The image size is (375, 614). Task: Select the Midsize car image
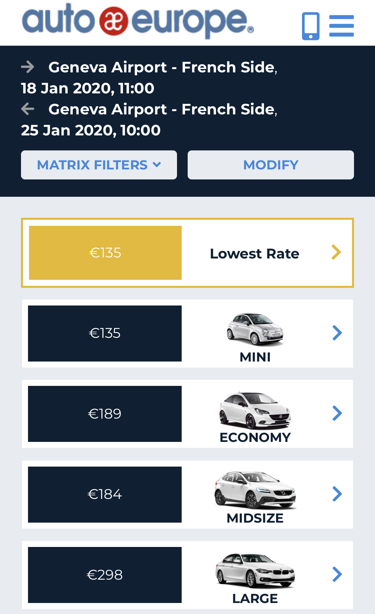point(255,490)
